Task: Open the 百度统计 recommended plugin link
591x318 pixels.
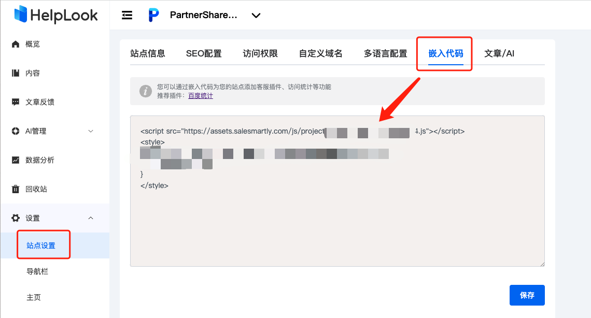Action: click(201, 96)
